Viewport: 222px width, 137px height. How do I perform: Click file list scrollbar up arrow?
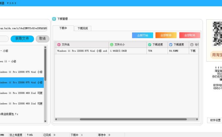(x=45, y=47)
